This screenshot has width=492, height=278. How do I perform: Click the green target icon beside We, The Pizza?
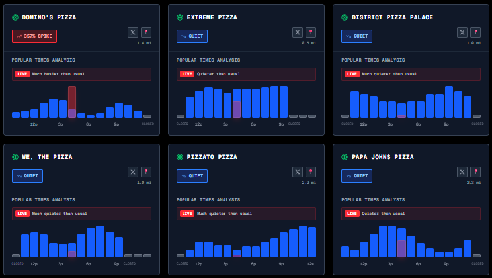(15, 157)
